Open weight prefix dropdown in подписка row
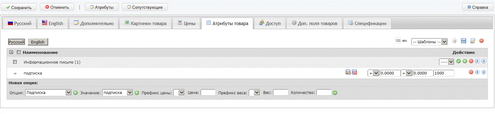This screenshot has height=114, width=495. pyautogui.click(x=406, y=73)
